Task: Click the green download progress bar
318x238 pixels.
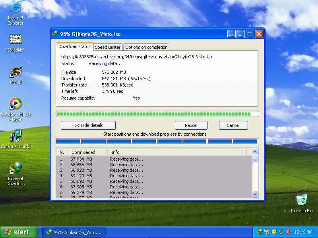Action: point(157,114)
